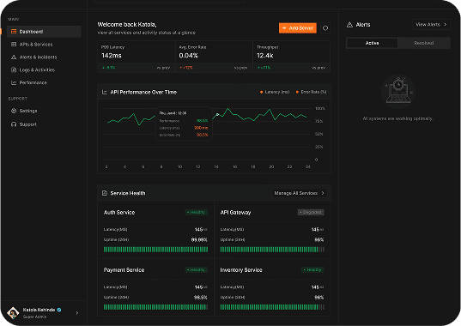Click the Super Admin role label
Viewport: 461px width, 326px height.
point(34,317)
